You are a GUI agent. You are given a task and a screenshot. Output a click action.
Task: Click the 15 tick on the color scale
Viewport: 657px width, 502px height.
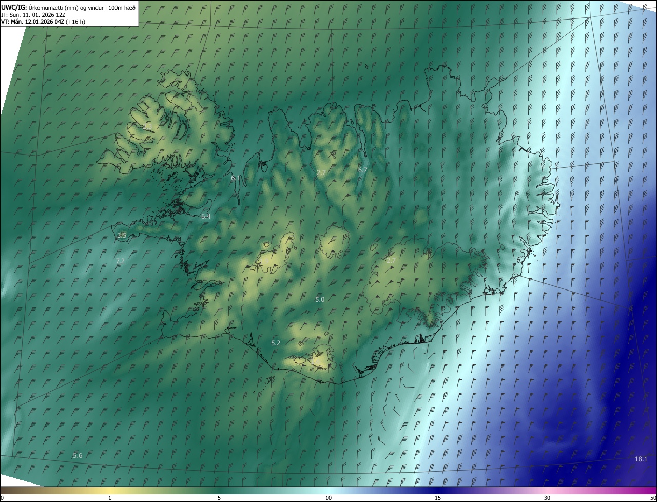click(438, 498)
